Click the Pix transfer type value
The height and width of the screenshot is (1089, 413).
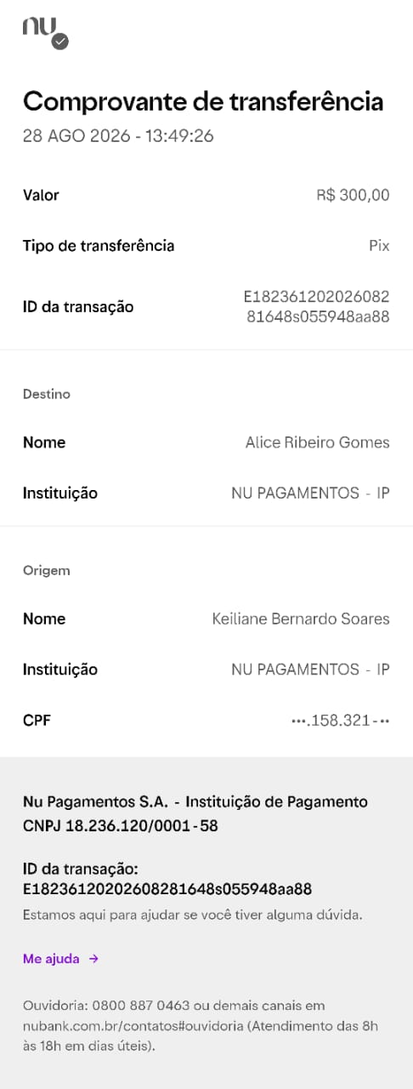(379, 246)
